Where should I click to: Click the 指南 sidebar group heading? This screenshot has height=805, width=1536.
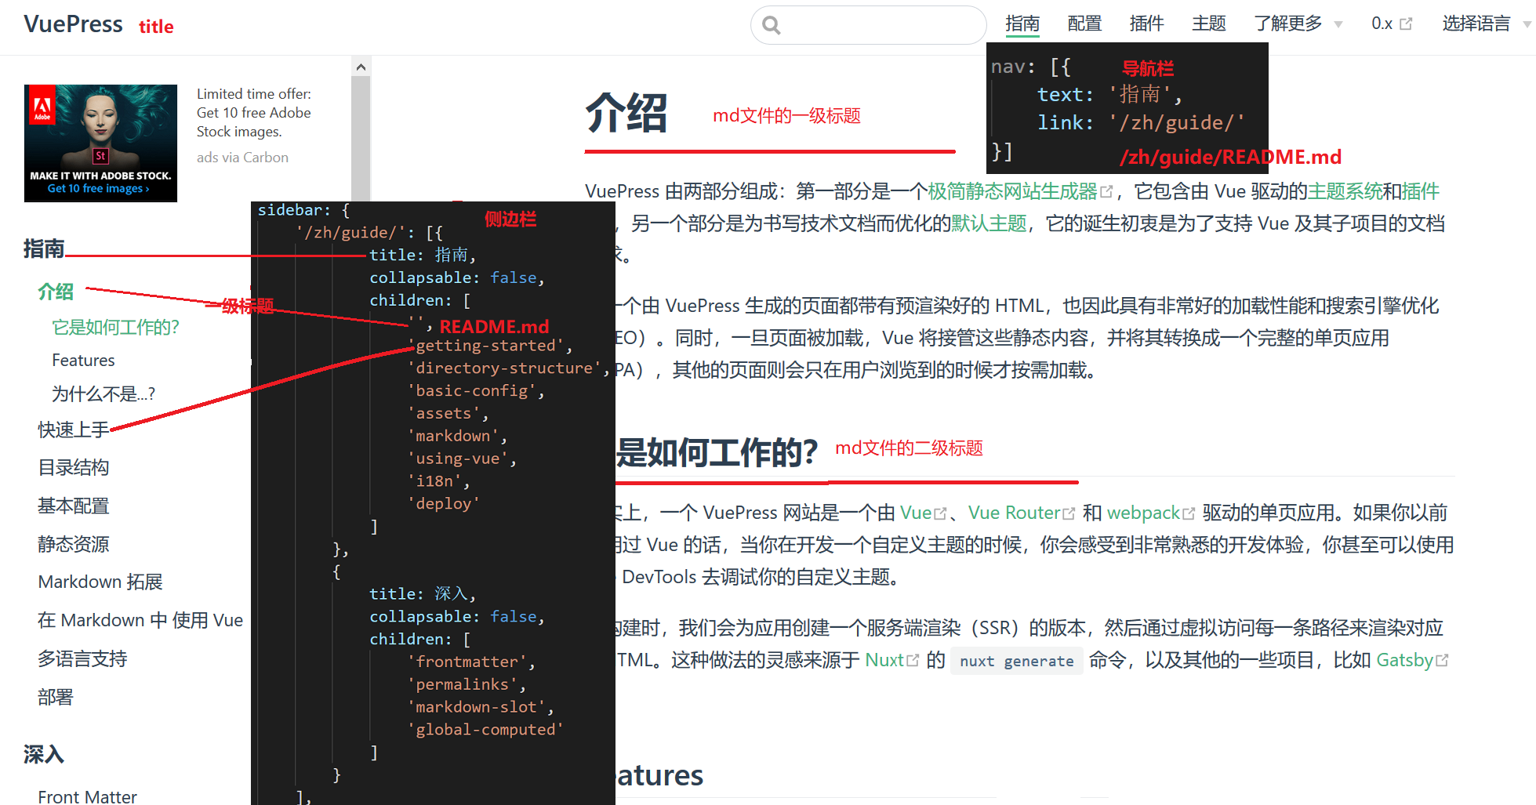click(x=44, y=248)
